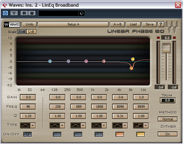Reset the right -Inf peak readout

[173, 87]
